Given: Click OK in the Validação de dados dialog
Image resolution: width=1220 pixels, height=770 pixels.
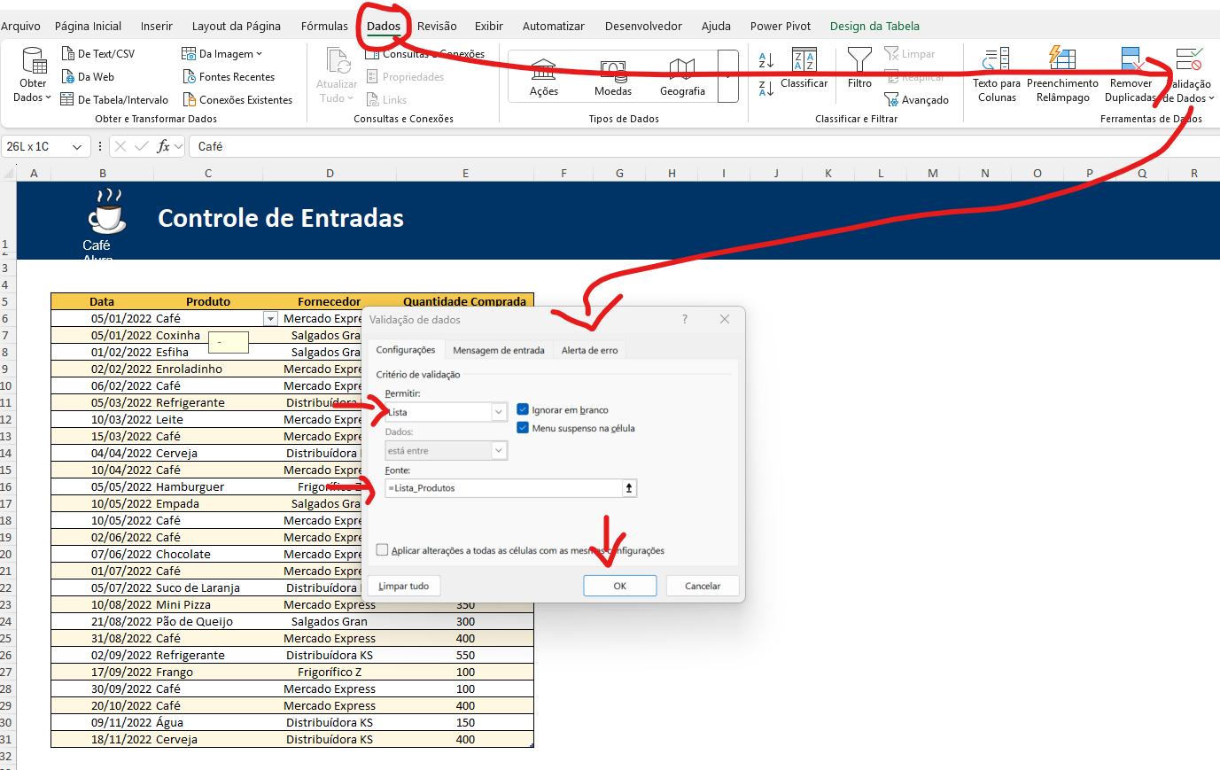Looking at the screenshot, I should coord(620,586).
